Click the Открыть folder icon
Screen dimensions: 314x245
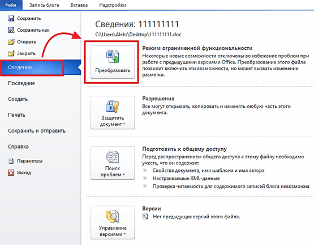(x=11, y=41)
